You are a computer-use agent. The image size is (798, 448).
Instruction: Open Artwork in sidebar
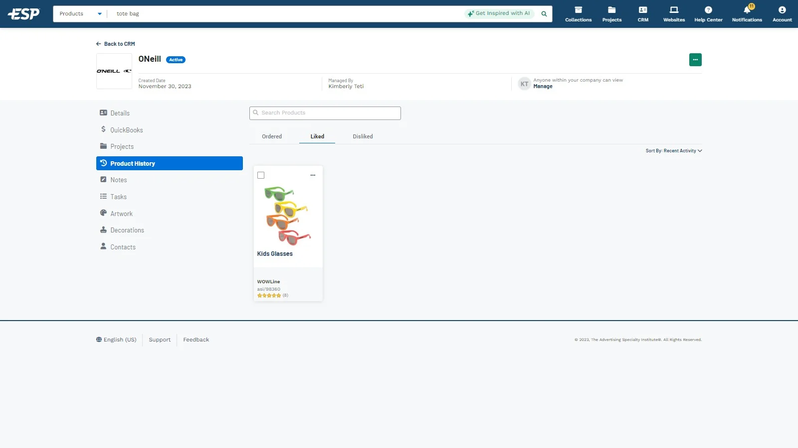pyautogui.click(x=170, y=214)
